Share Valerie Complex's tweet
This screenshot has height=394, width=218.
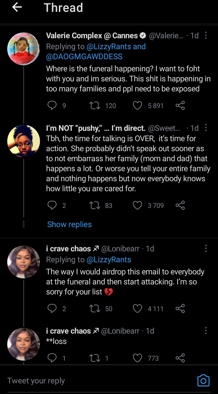(x=180, y=105)
